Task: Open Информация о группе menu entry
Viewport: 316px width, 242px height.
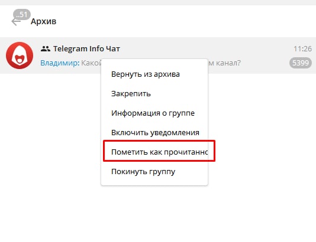Action: tap(154, 113)
